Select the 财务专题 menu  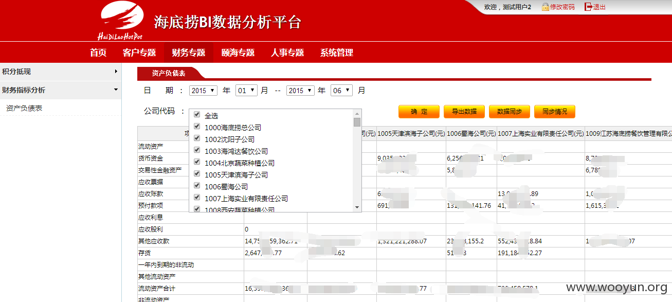click(189, 52)
